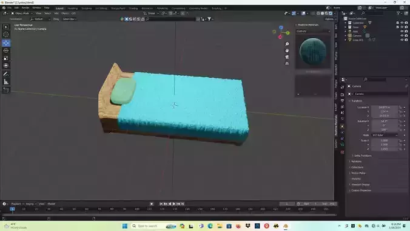Open the Output properties tab icon
Viewport: 410px width, 231px height.
coord(342,101)
